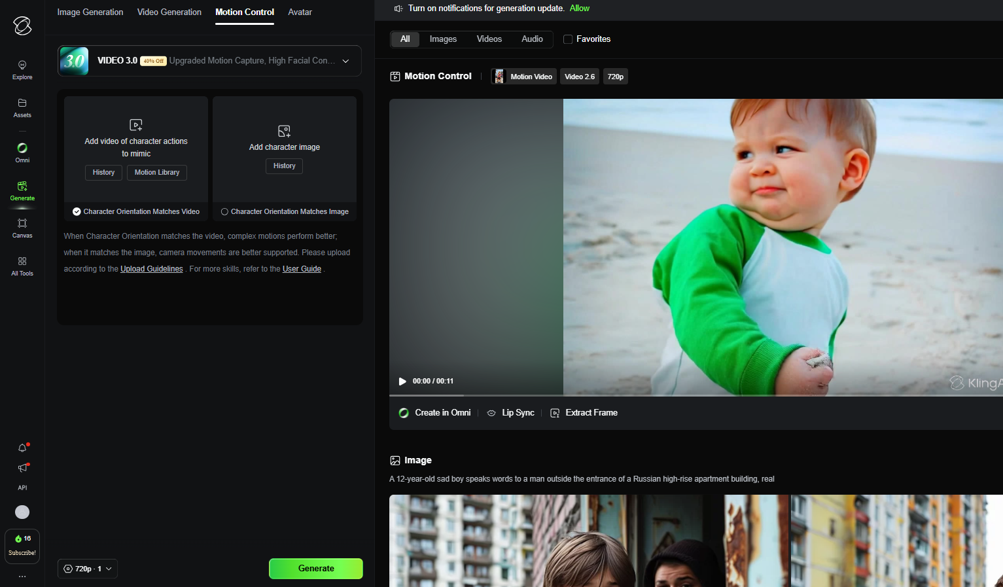Screen dimensions: 1003x587
Task: Select Character Orientation Matches Image option
Action: (x=224, y=212)
